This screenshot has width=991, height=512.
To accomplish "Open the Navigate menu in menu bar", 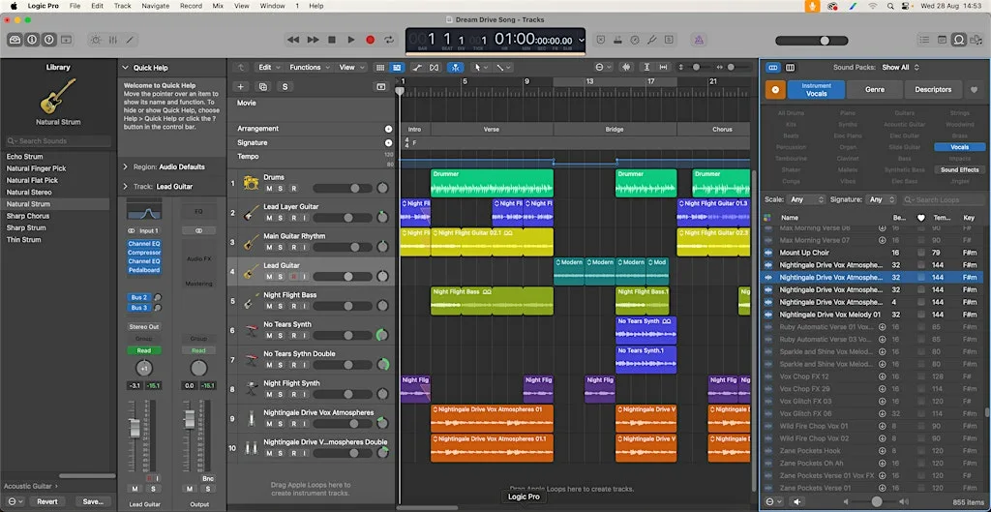I will click(155, 6).
